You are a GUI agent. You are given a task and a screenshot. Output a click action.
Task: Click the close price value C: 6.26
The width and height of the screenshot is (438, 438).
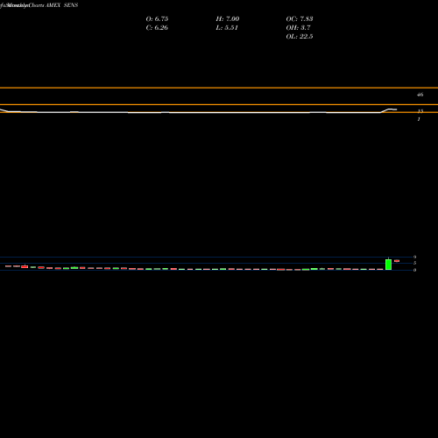(x=157, y=28)
